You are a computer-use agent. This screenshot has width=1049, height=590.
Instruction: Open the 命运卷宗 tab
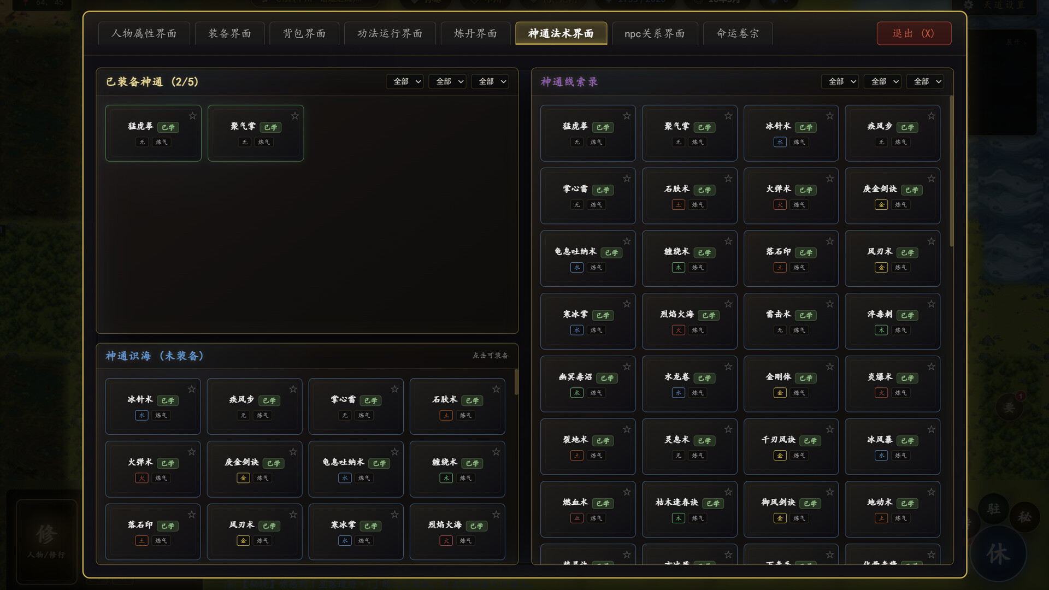tap(738, 33)
